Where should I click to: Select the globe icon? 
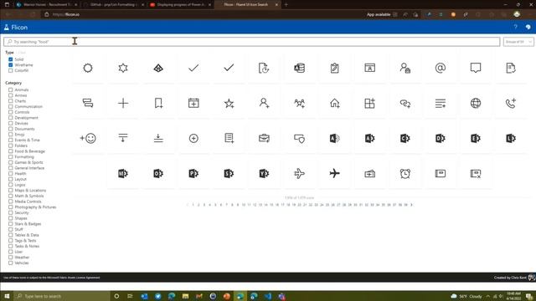coord(476,103)
